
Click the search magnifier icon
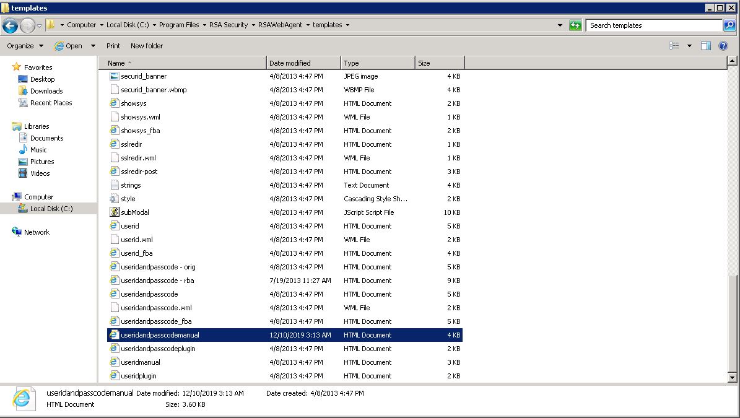(729, 25)
